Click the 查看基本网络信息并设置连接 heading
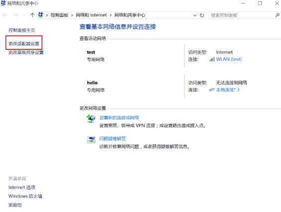This screenshot has height=212, width=281. (x=118, y=27)
